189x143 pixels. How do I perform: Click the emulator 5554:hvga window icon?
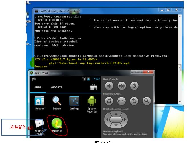point(31,73)
